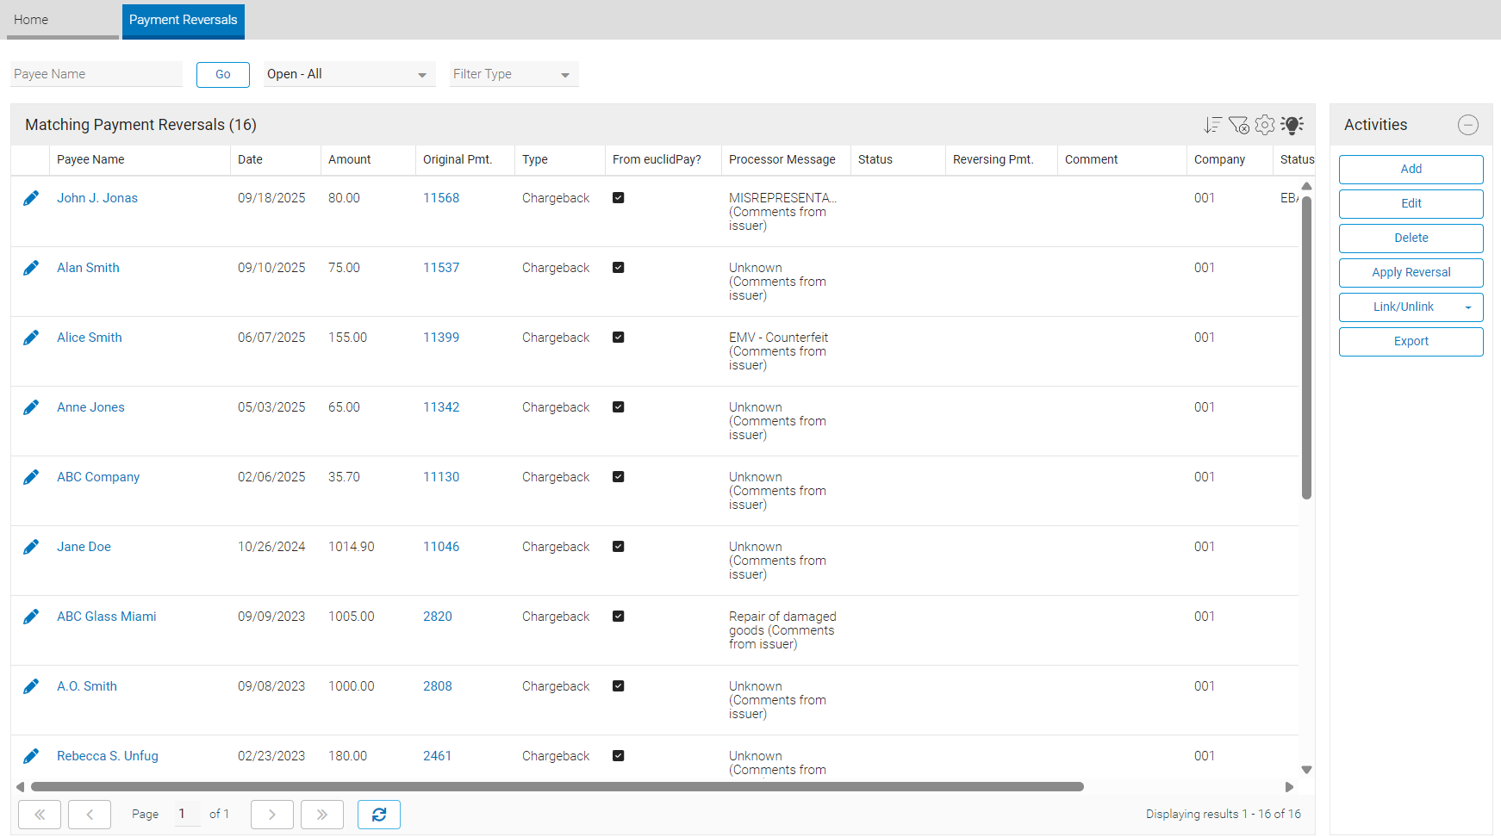Toggle euclidPay checkbox for ABC Company

[x=618, y=477]
